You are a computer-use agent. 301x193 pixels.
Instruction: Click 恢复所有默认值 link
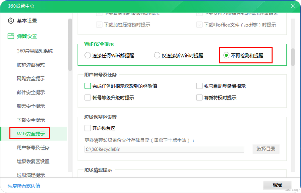click(24, 186)
